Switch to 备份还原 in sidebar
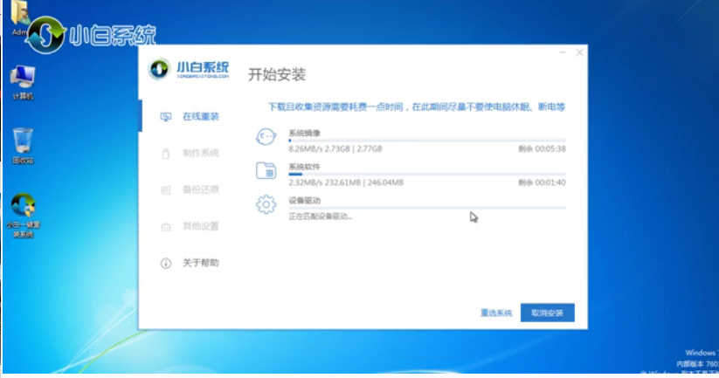This screenshot has width=719, height=378. click(x=200, y=189)
